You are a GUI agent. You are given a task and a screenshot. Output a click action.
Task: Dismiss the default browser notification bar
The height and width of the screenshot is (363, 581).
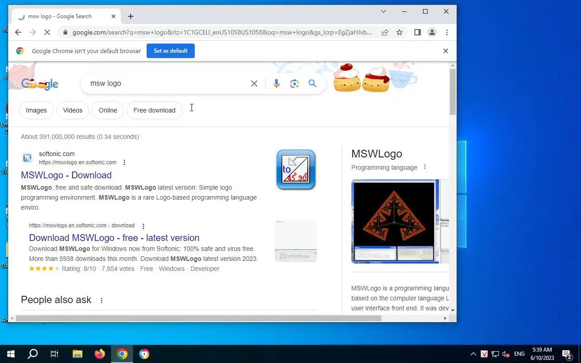tap(446, 51)
